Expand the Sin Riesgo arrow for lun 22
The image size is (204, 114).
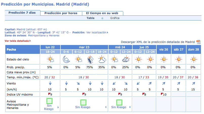click(58, 107)
